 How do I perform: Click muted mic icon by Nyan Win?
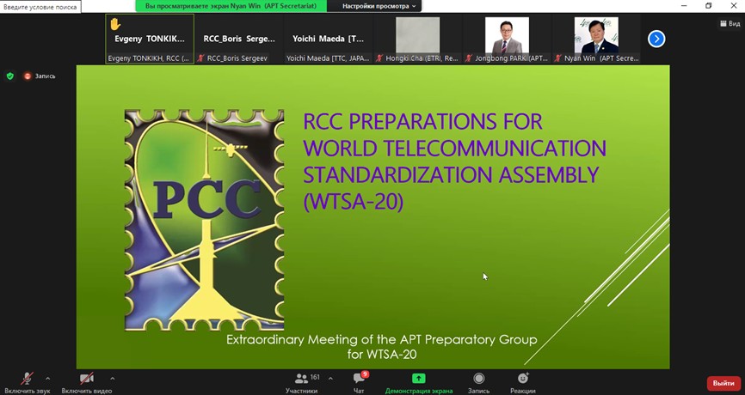(558, 58)
